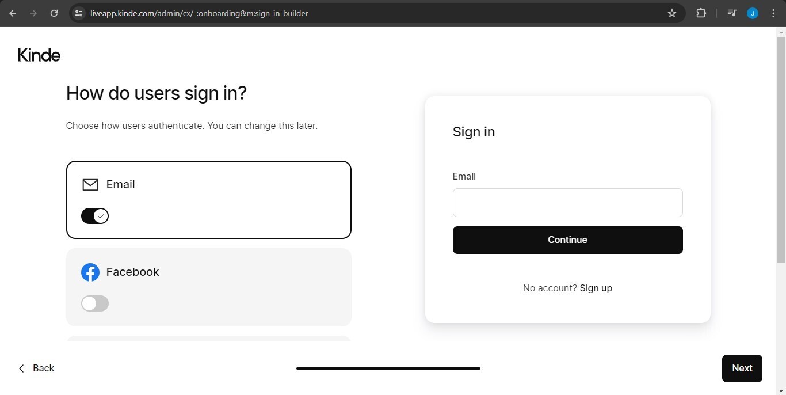Screen dimensions: 786x395
Task: Click the page vertical scrollbar
Action: pos(781,144)
